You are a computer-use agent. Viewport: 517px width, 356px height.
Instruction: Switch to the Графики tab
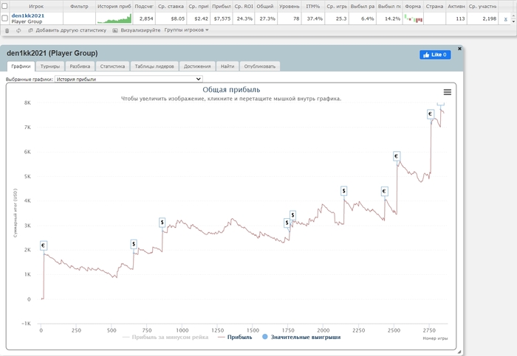point(21,66)
